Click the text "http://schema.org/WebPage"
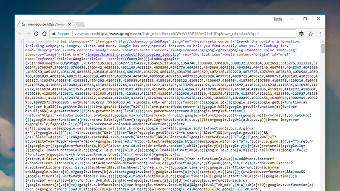Screen dimensions: 340x191 click(x=142, y=41)
